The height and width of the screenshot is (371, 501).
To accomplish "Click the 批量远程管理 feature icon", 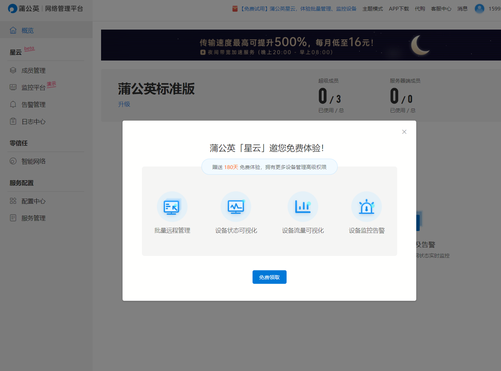I will pyautogui.click(x=172, y=207).
